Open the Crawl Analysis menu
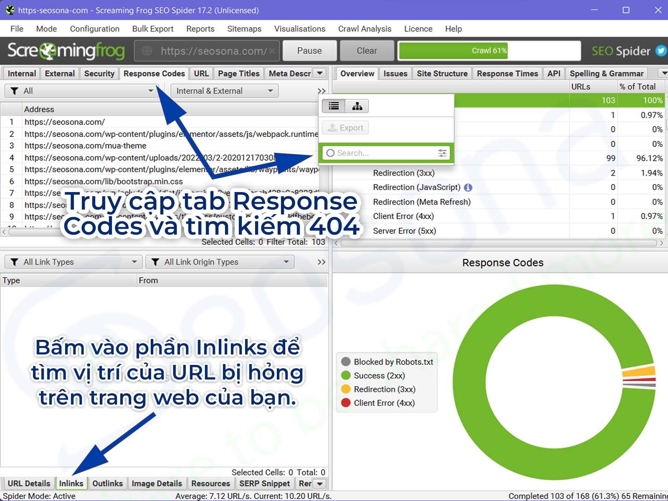 click(x=365, y=29)
